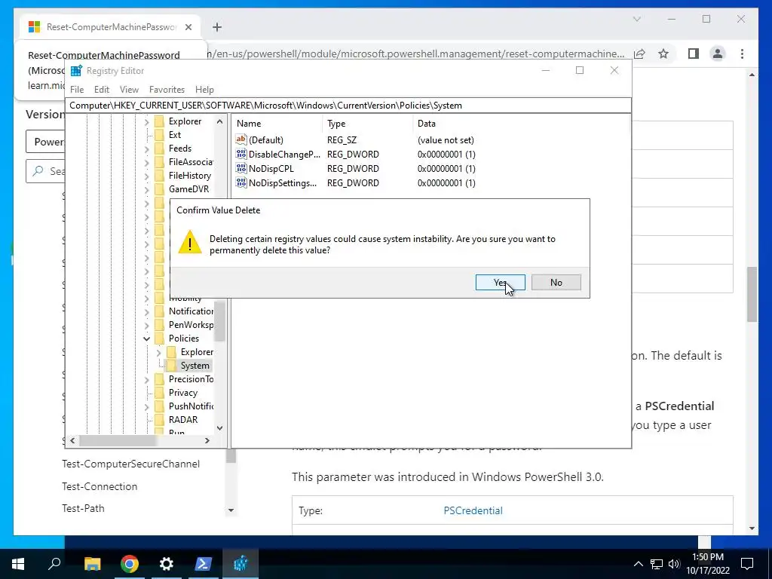
Task: Open Chrome profile avatar menu
Action: coord(718,54)
